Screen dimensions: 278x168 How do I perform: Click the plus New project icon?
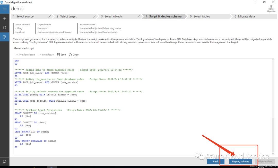(x=5, y=19)
